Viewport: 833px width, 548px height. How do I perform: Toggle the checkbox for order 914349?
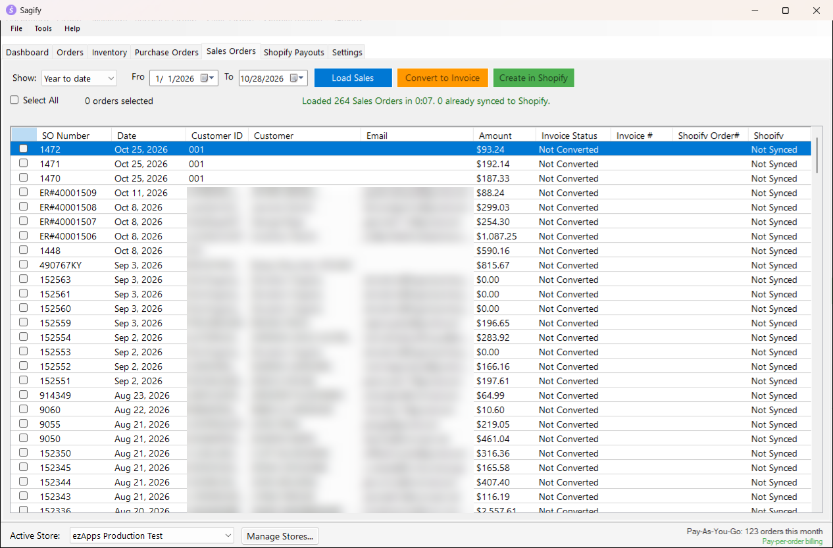(23, 395)
